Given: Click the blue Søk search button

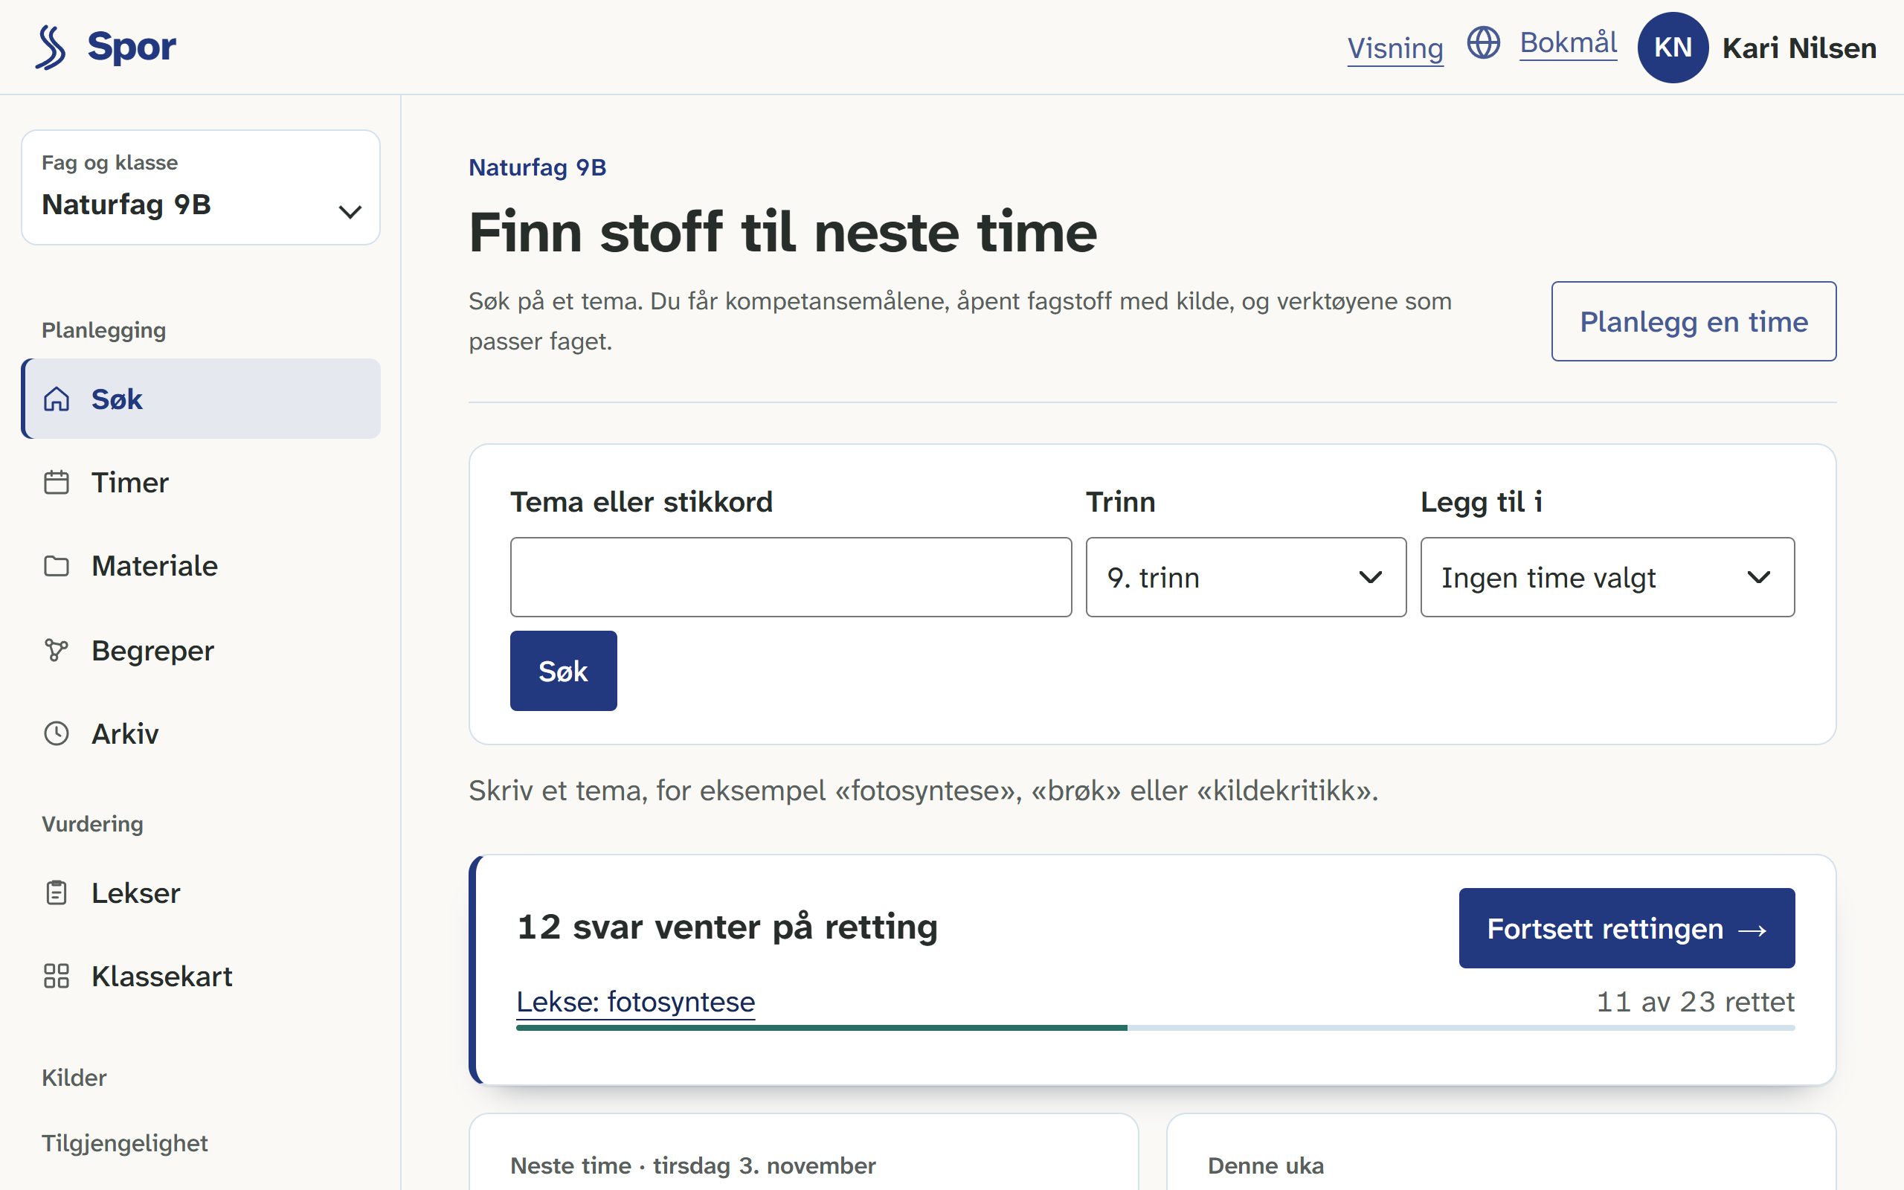Looking at the screenshot, I should pos(563,671).
